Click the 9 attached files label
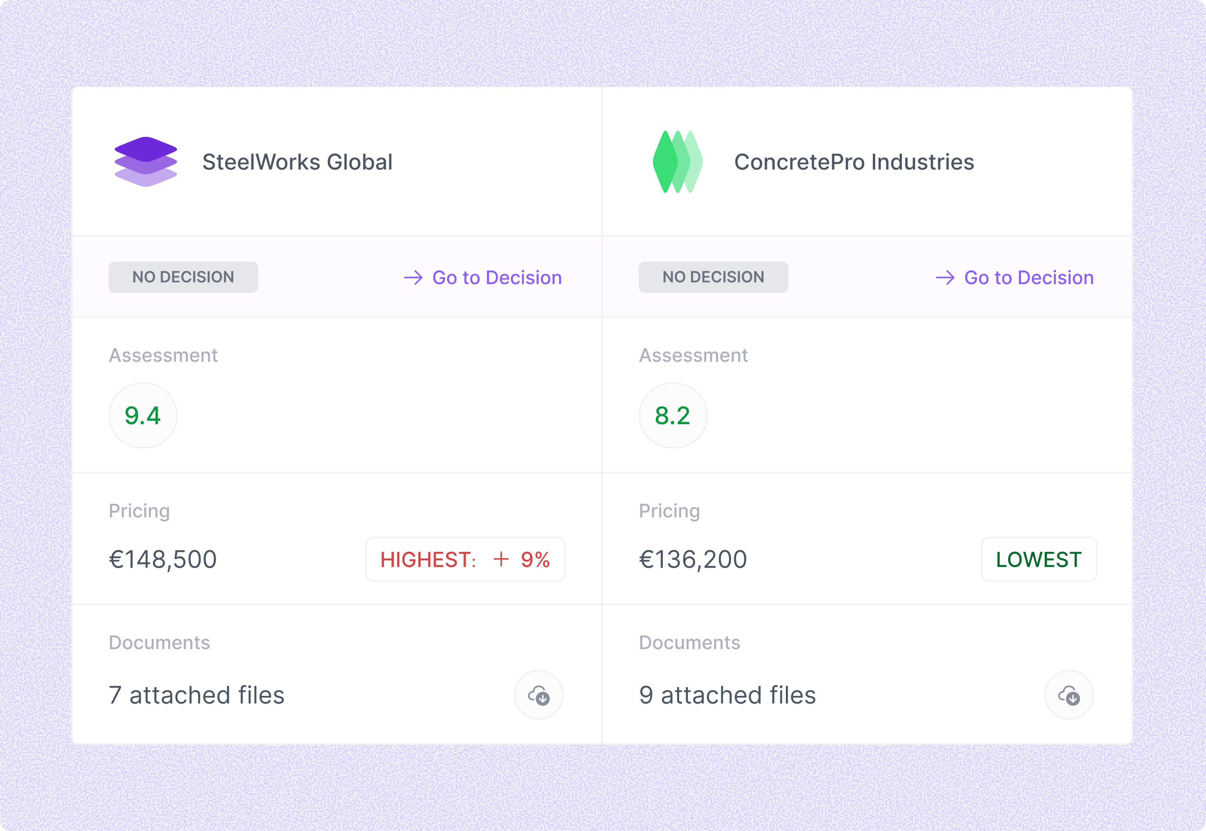The image size is (1206, 831). click(727, 695)
